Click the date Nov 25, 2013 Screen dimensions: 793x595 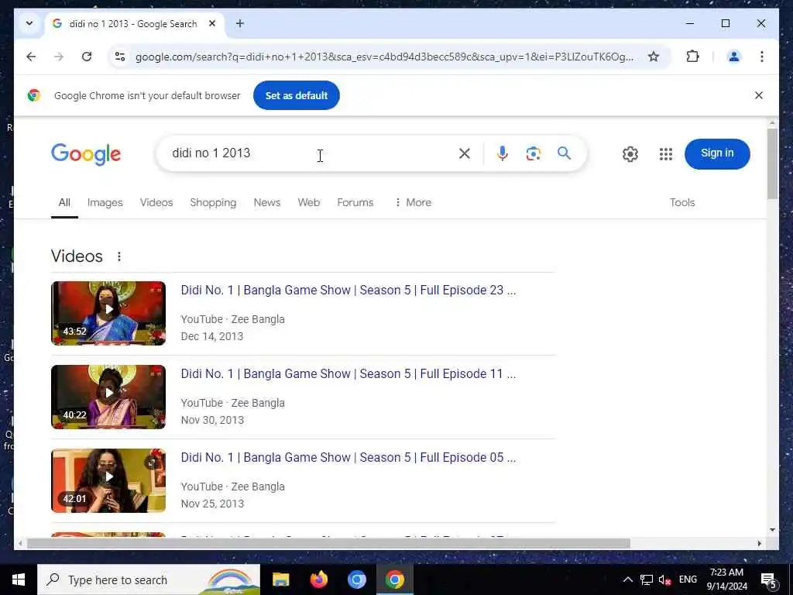point(212,504)
